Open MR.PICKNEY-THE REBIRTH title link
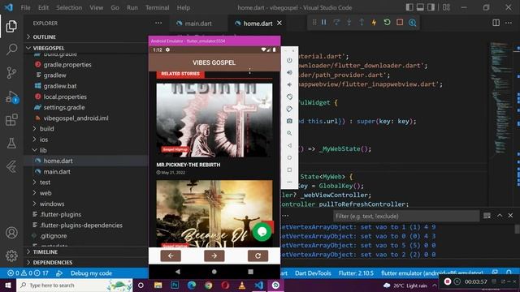The height and width of the screenshot is (292, 520). [188, 165]
